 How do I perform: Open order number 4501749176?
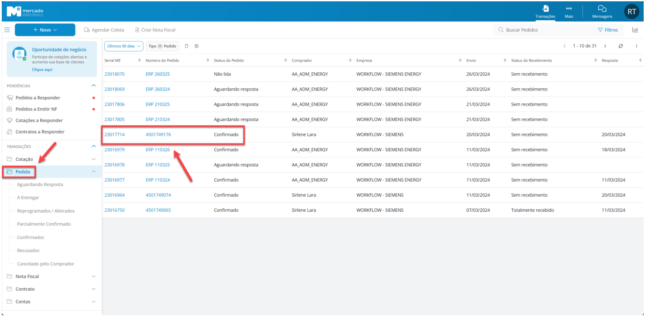(x=158, y=134)
